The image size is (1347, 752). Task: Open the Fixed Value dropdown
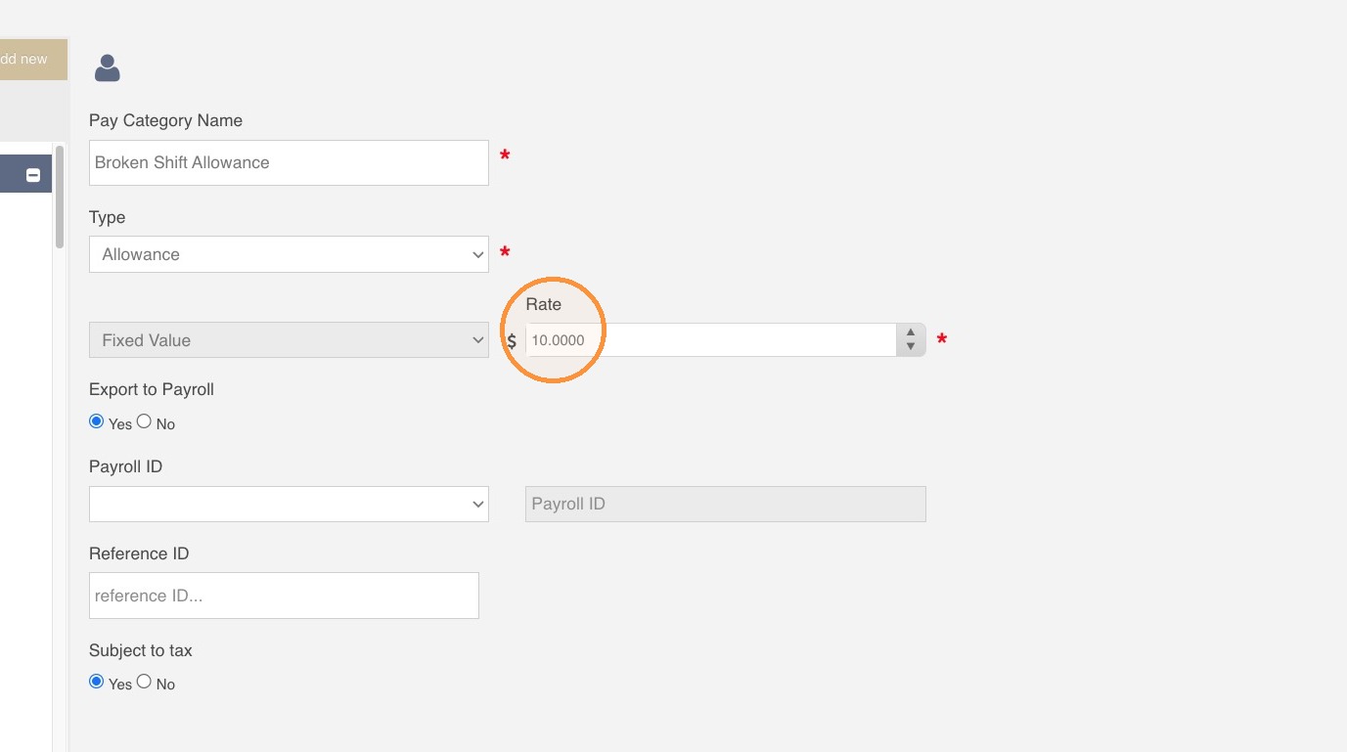[x=289, y=340]
